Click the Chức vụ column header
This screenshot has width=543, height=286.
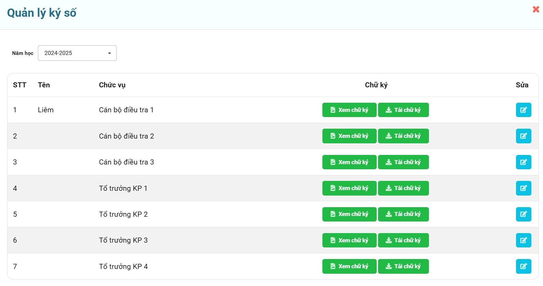point(112,85)
